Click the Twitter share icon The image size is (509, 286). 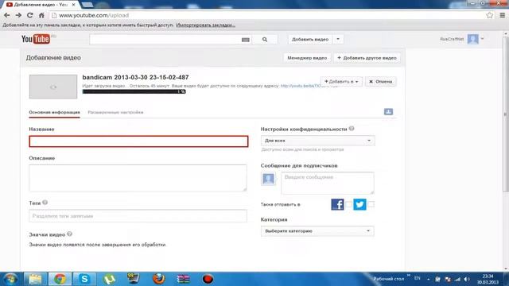[359, 204]
